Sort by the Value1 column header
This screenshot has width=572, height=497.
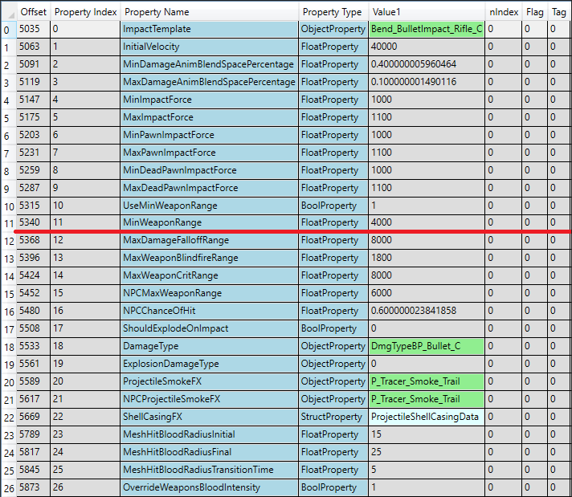tap(427, 12)
